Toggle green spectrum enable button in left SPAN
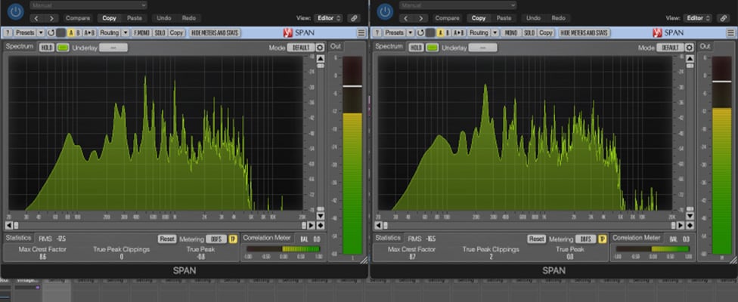The height and width of the screenshot is (302, 738). point(63,48)
